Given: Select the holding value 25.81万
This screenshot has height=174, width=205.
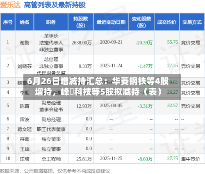Looking at the screenshot, I should pyautogui.click(x=84, y=159).
